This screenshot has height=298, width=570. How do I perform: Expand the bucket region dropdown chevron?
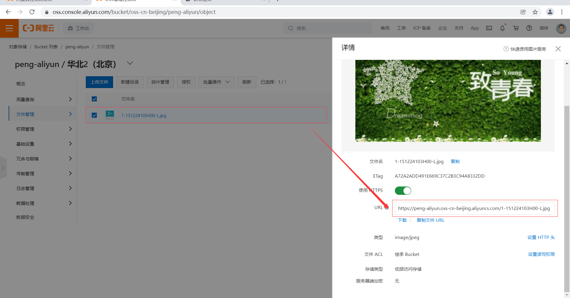(130, 63)
